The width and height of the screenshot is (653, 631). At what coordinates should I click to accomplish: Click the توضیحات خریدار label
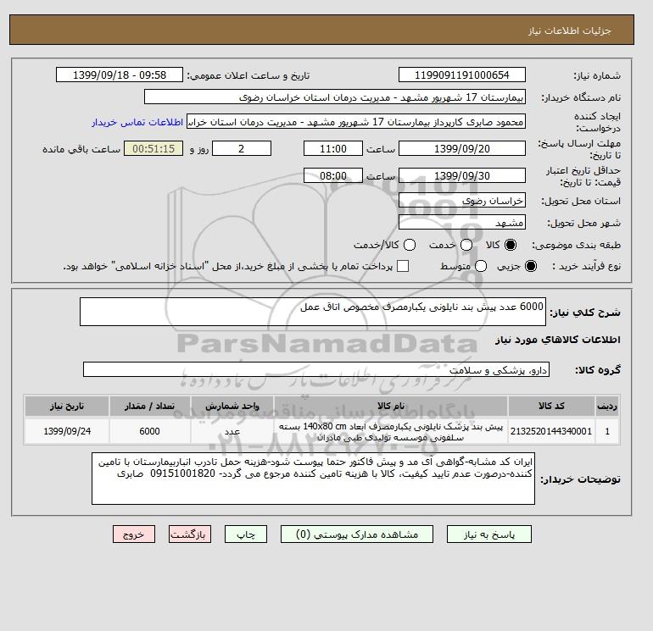(x=581, y=479)
